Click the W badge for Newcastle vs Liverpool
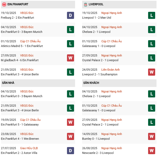The height and width of the screenshot is (156, 157). click(152, 150)
